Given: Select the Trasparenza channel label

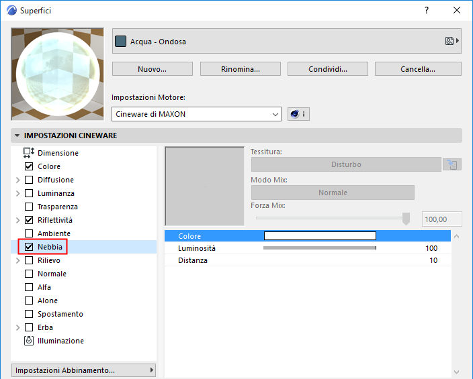Looking at the screenshot, I should 58,207.
